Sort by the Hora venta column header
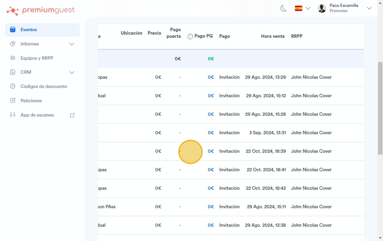This screenshot has height=241, width=383. coord(273,36)
